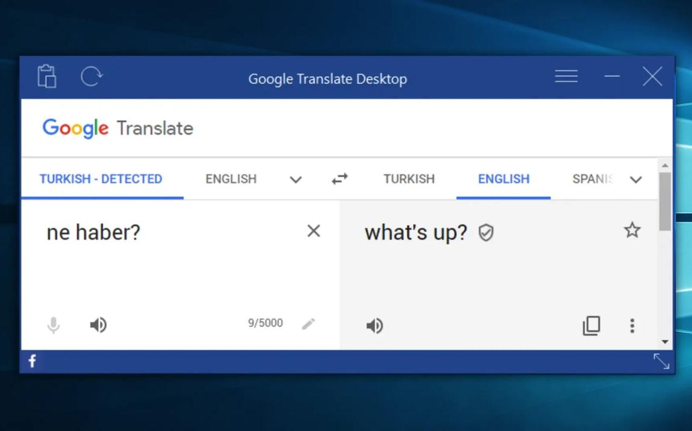Image resolution: width=692 pixels, height=431 pixels.
Task: Select the TURKISH - DETECTED source tab
Action: coord(101,178)
